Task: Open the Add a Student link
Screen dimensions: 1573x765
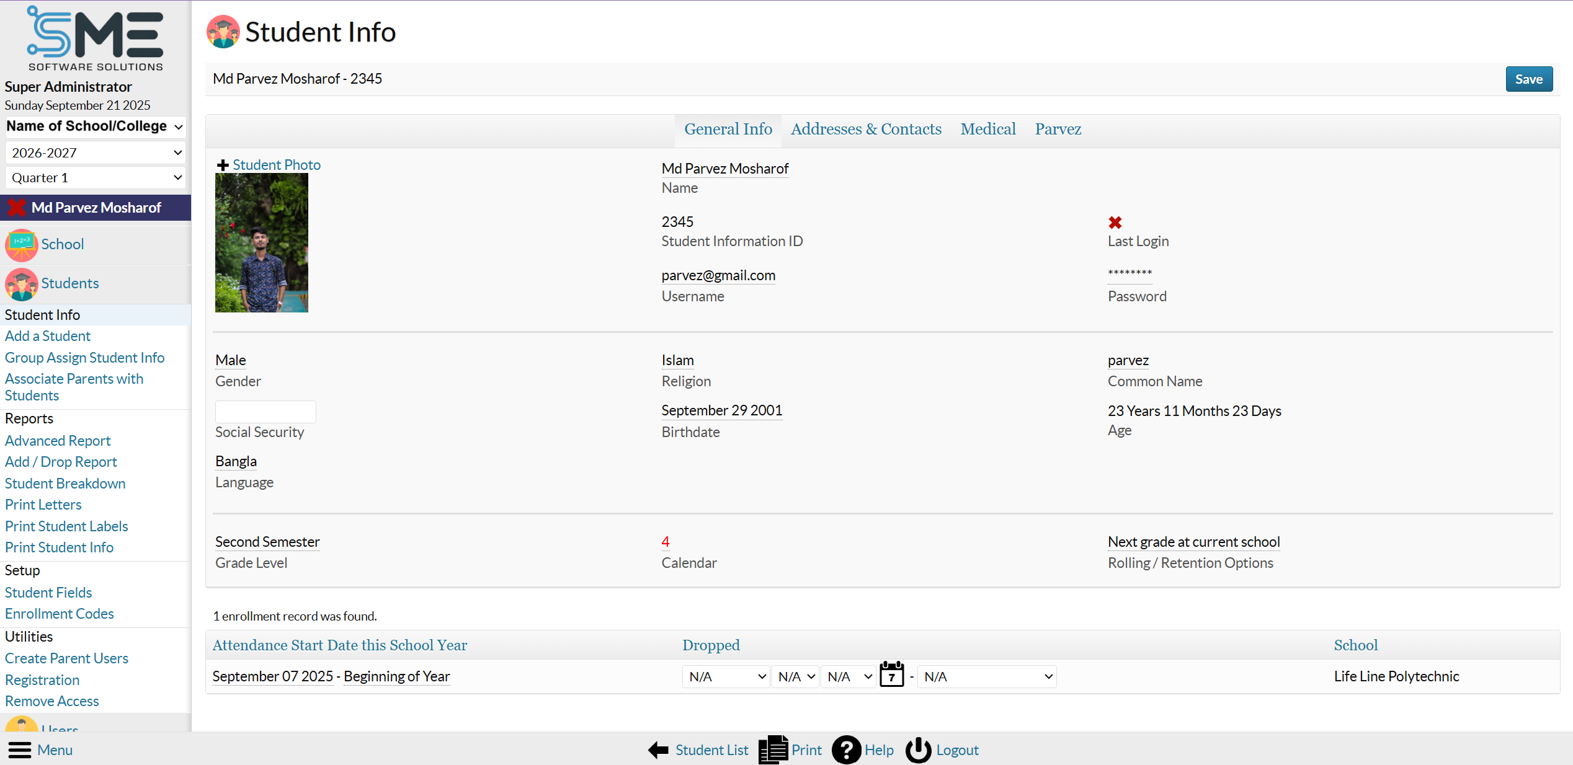Action: click(x=48, y=336)
